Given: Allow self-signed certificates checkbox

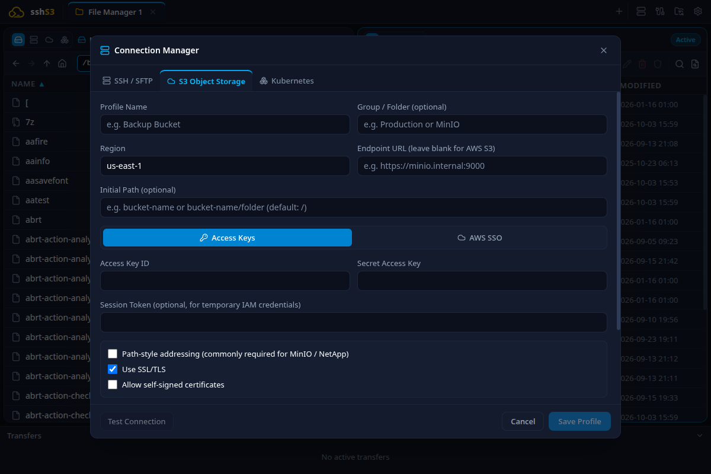Looking at the screenshot, I should tap(113, 385).
